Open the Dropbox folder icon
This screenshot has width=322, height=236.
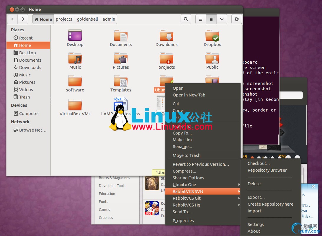pyautogui.click(x=212, y=36)
